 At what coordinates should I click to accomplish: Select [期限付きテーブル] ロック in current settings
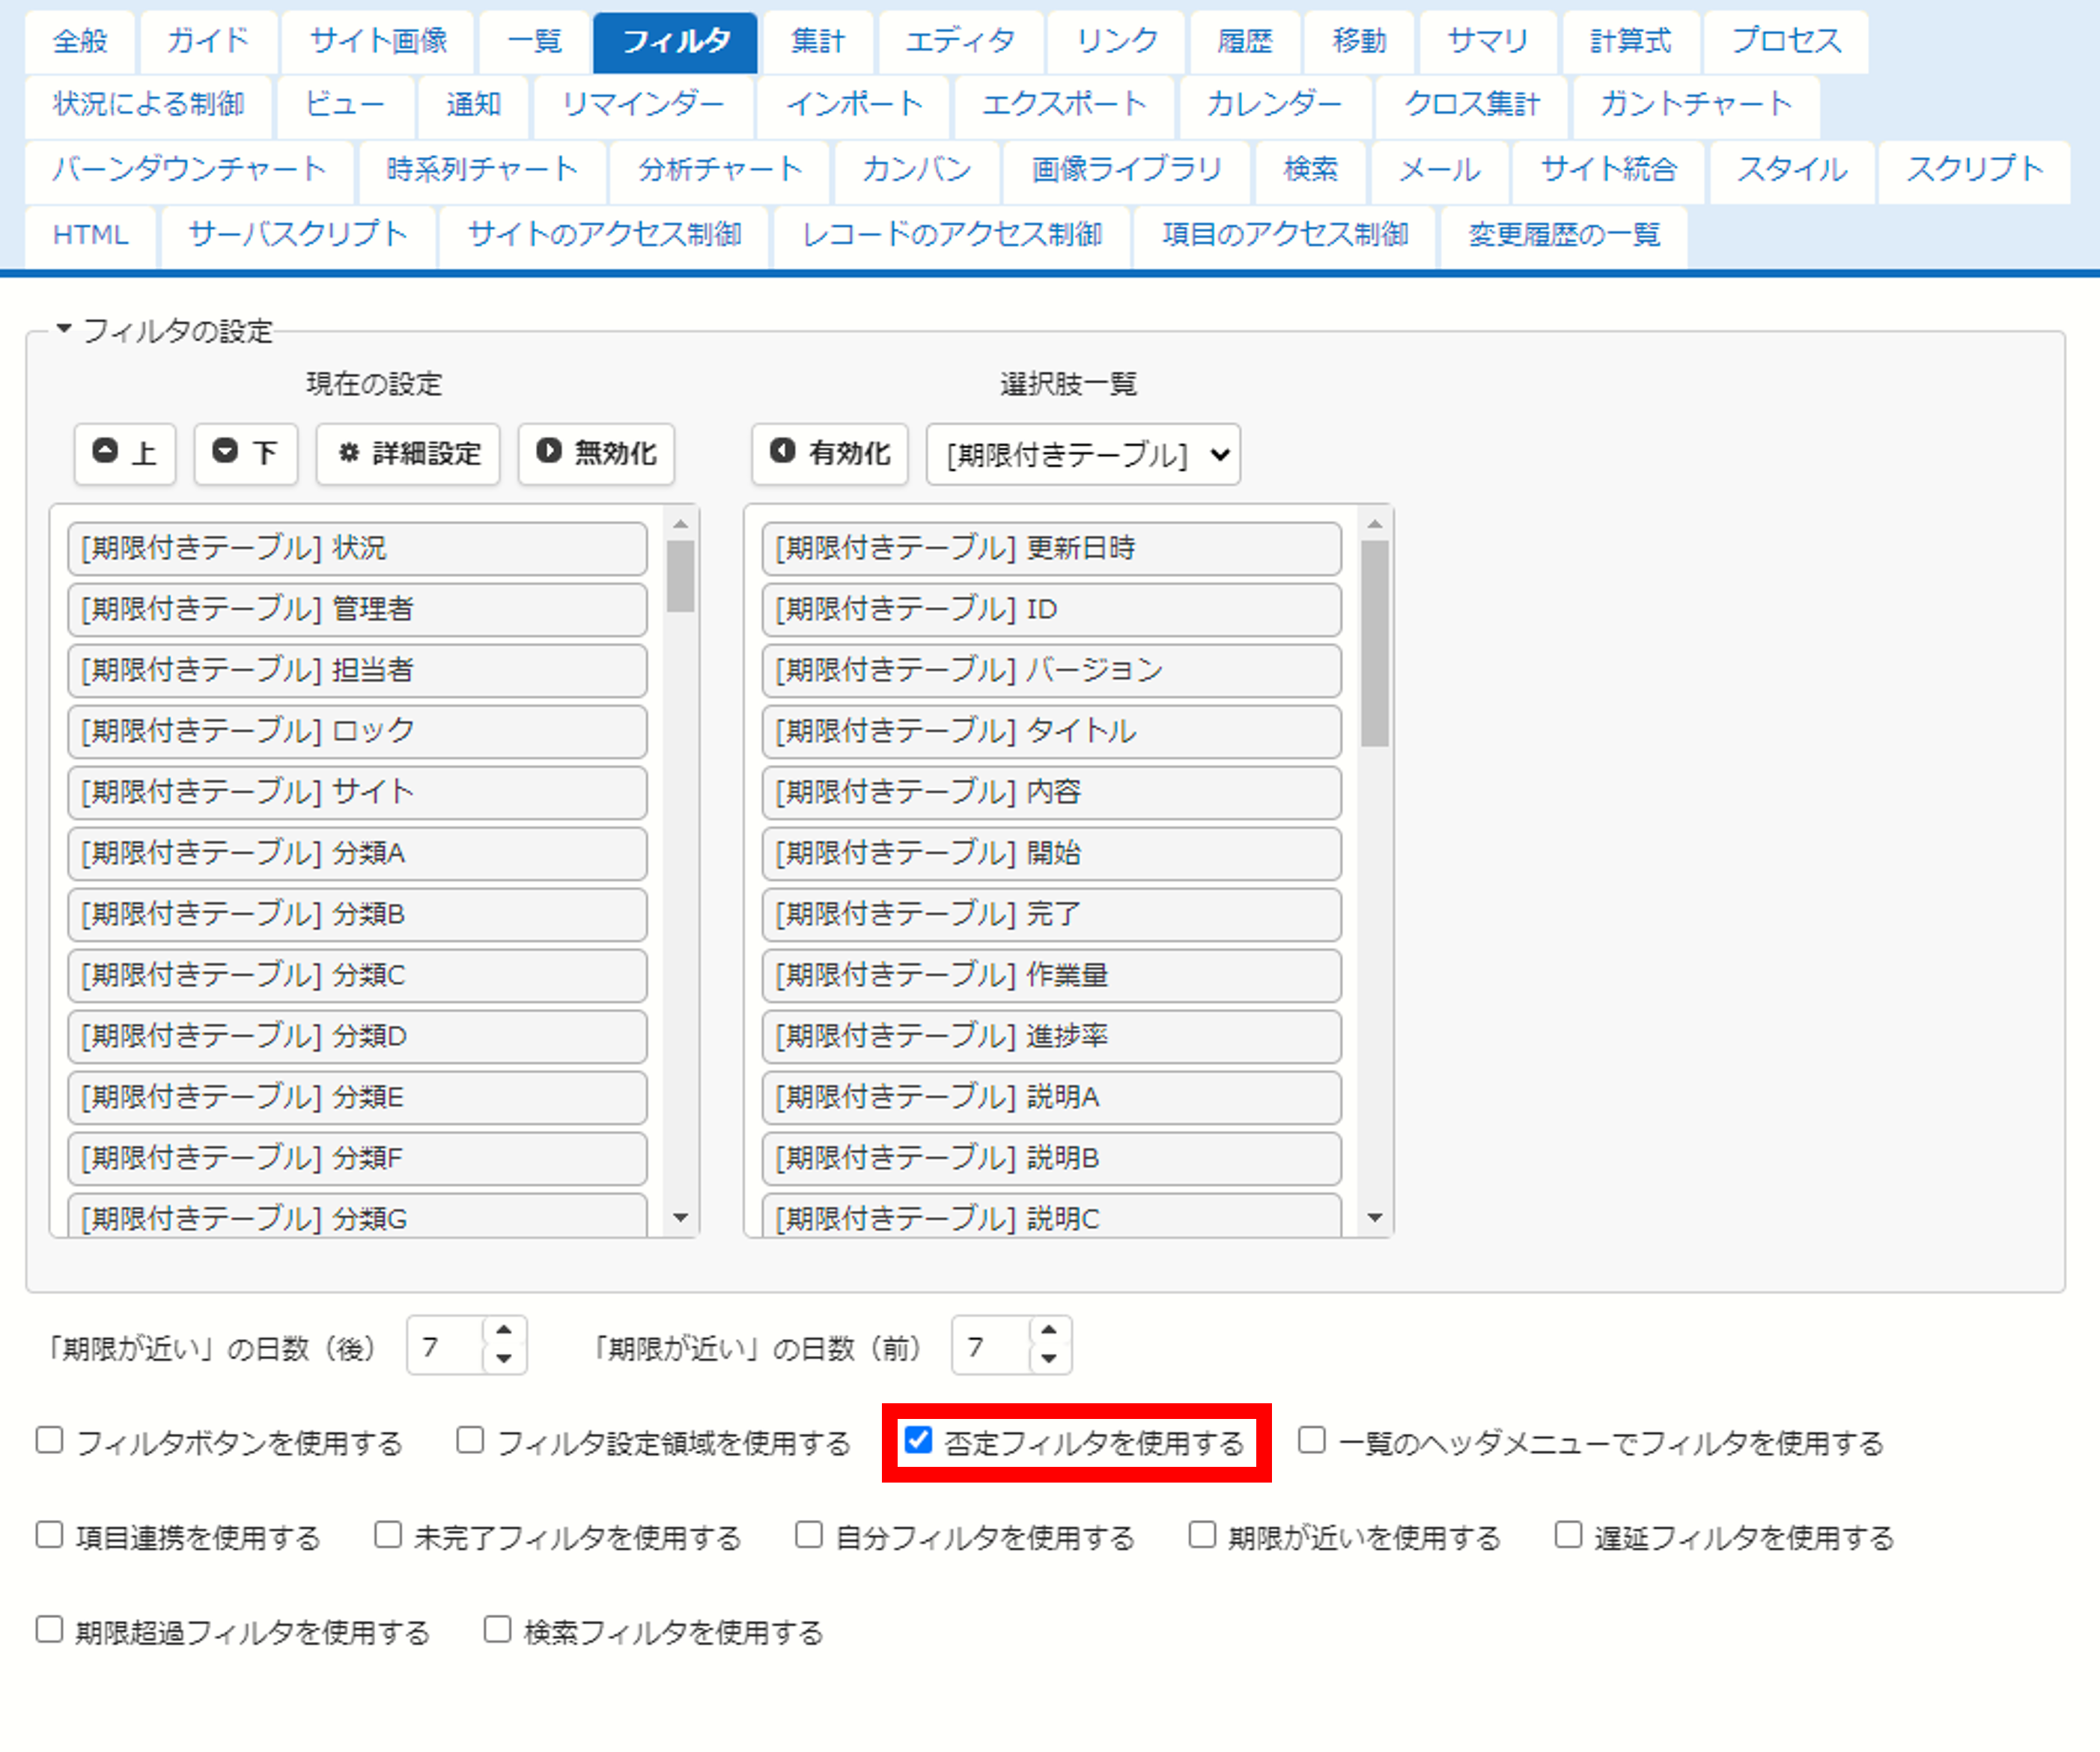(357, 732)
